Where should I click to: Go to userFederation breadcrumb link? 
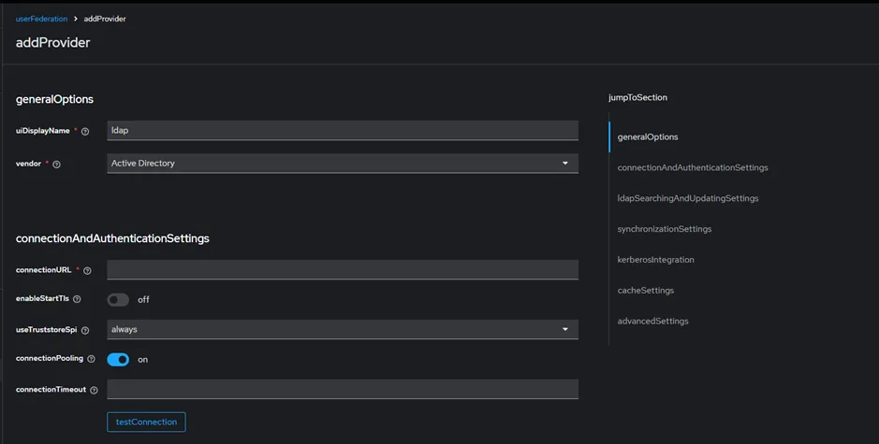(41, 19)
